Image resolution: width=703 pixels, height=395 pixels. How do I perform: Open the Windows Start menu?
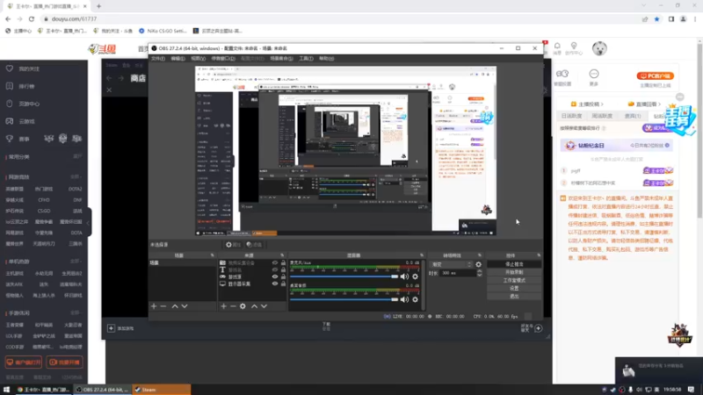[6, 390]
